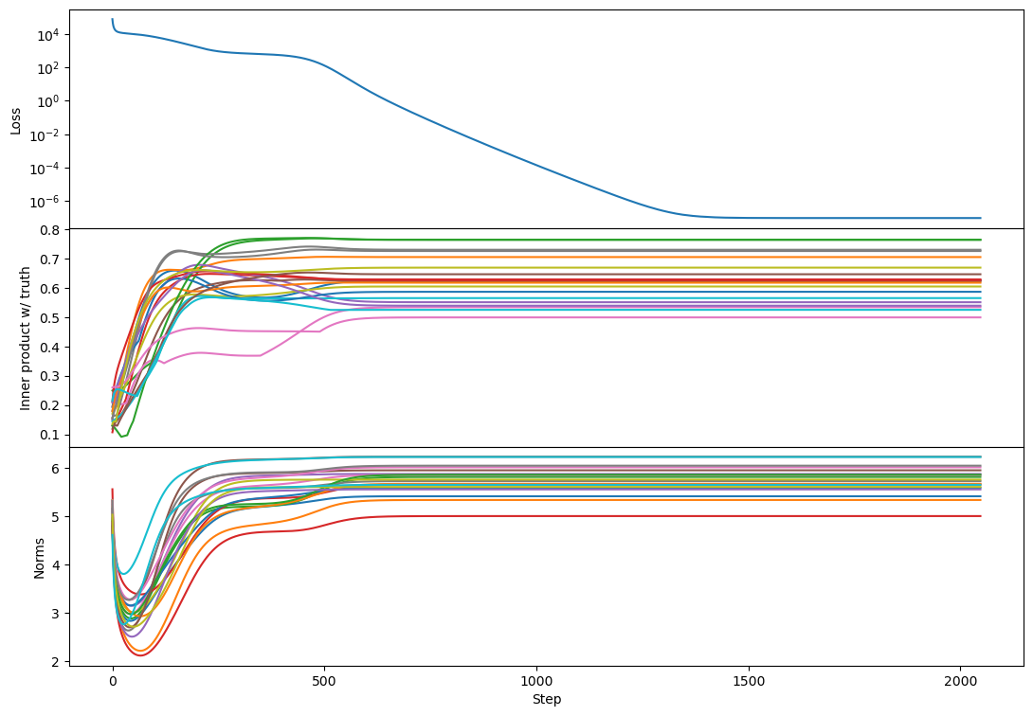Pick the lowest pink inner product line

[663, 317]
